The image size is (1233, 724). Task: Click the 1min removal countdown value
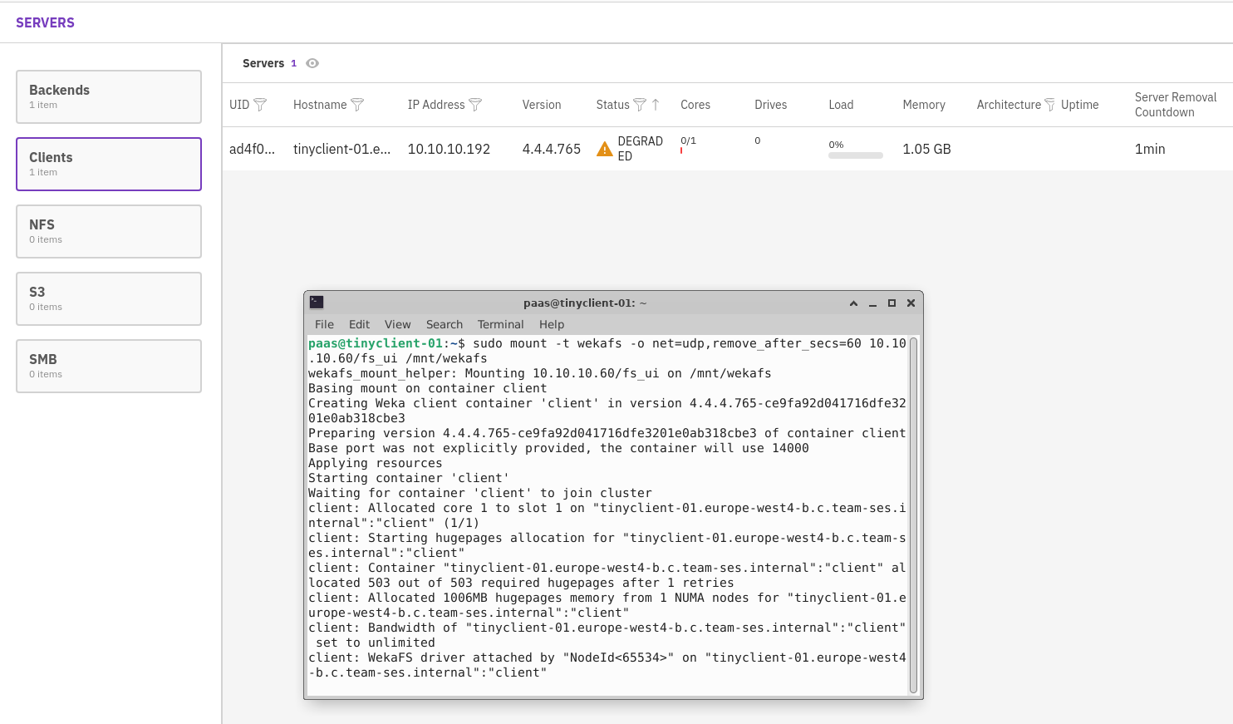point(1150,149)
